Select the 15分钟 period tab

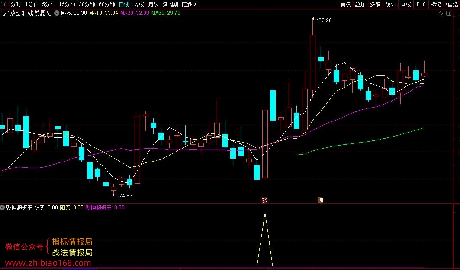tap(67, 4)
